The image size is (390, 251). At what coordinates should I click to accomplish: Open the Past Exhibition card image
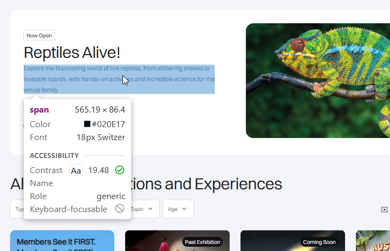pos(177,241)
